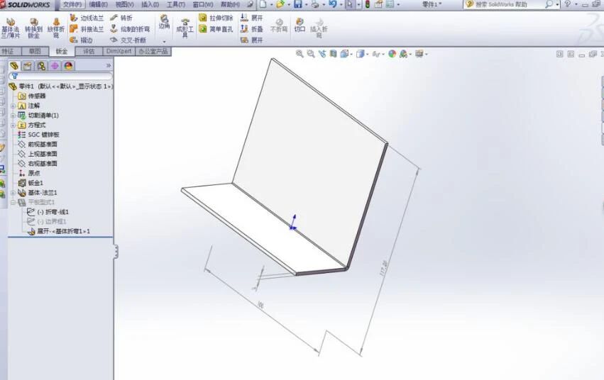Choose the 褶边 hem tool
Image resolution: width=604 pixels, height=380 pixels.
point(81,40)
